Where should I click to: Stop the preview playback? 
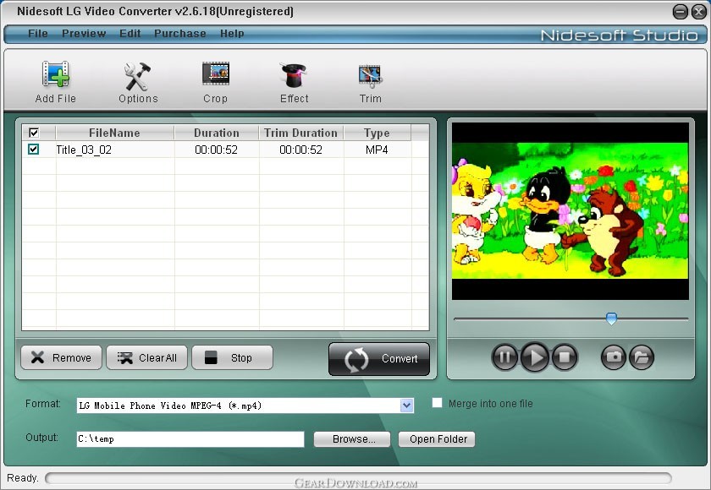coord(565,357)
